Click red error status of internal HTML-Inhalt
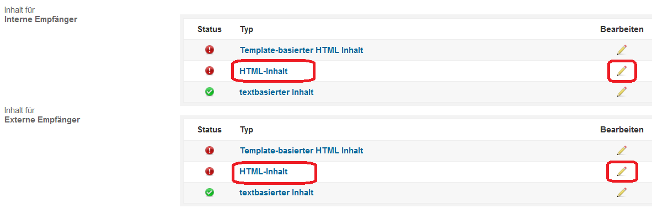The height and width of the screenshot is (208, 652). [210, 71]
